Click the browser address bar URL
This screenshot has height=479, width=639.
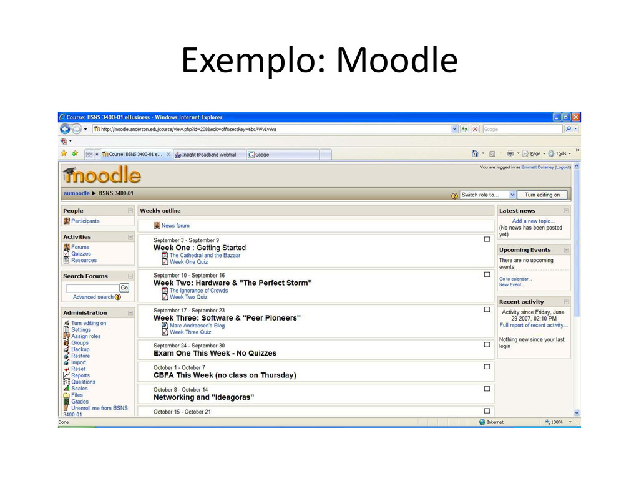click(x=271, y=129)
